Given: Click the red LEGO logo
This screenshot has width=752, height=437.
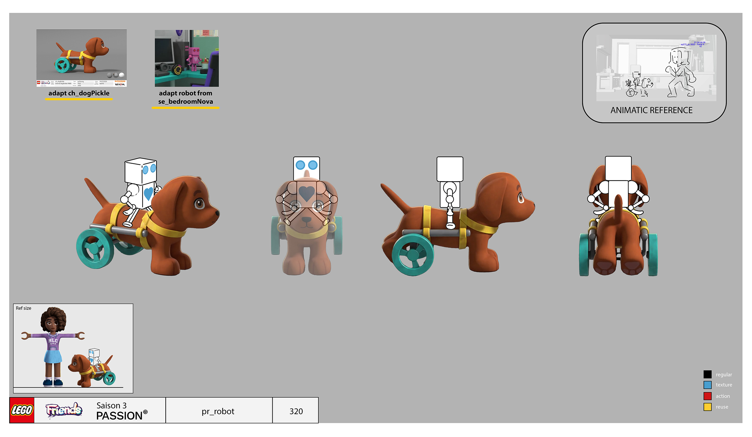Looking at the screenshot, I should pos(22,410).
